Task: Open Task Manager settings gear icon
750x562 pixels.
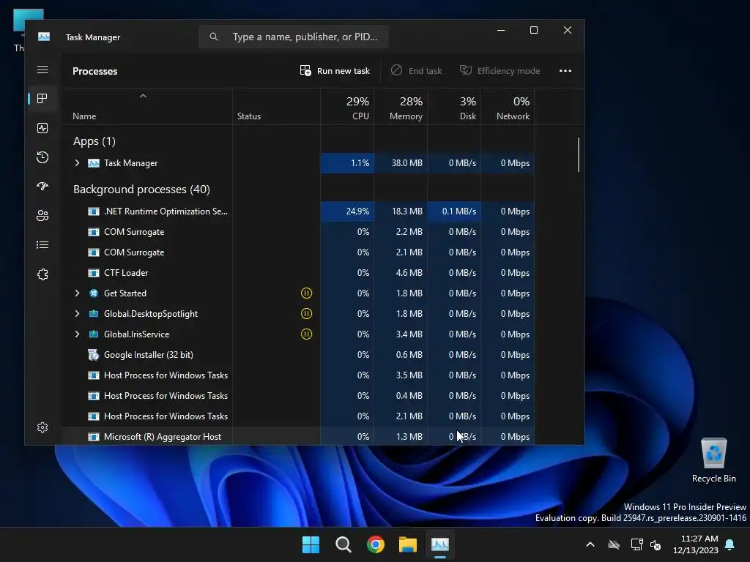Action: click(42, 427)
